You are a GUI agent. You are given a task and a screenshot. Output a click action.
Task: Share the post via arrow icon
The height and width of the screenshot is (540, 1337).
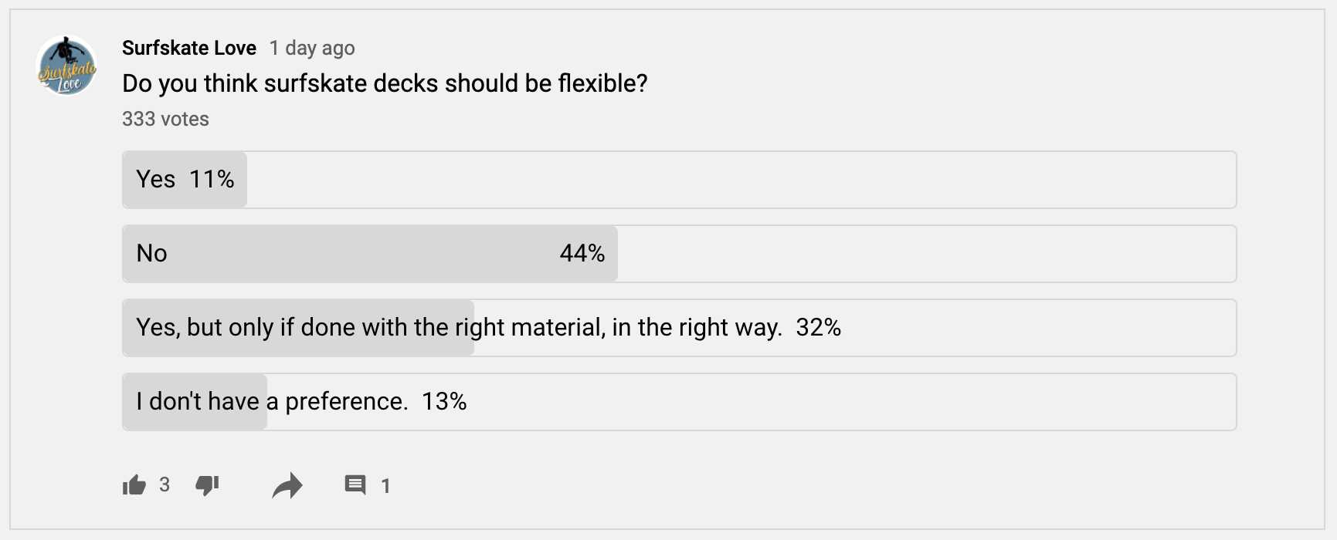pos(287,485)
